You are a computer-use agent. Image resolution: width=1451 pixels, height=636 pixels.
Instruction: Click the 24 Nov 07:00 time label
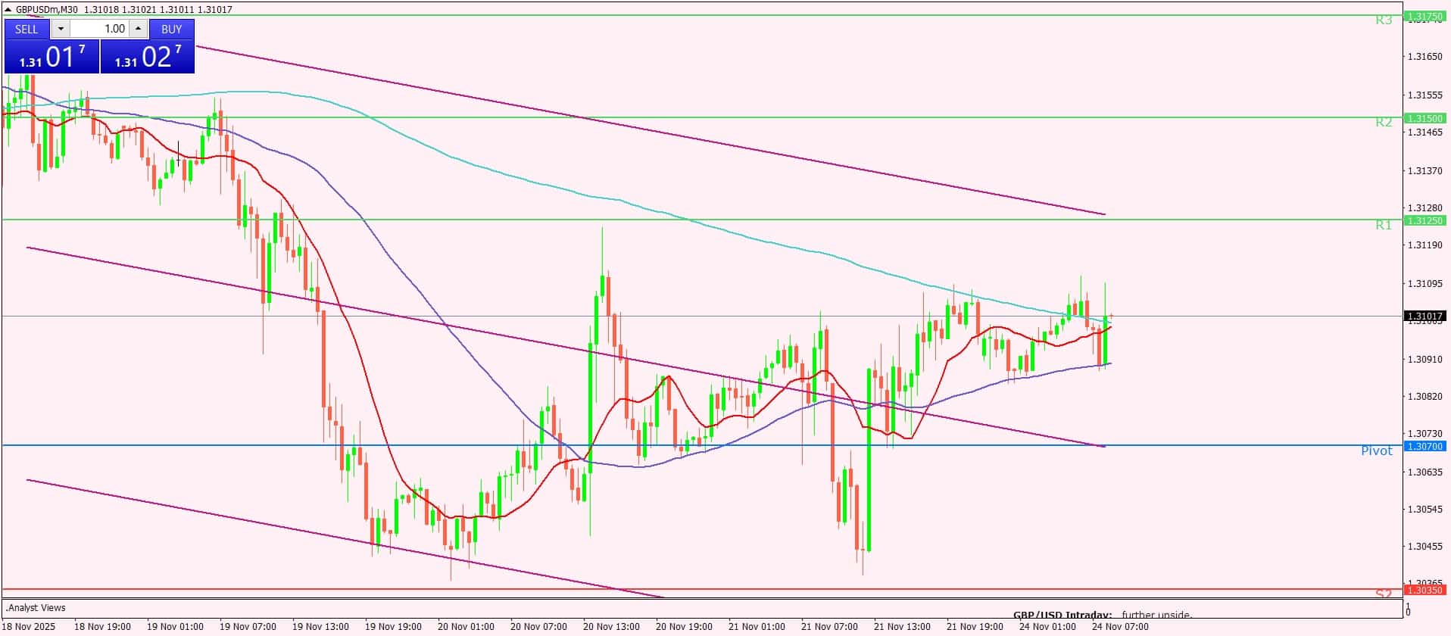point(1120,627)
